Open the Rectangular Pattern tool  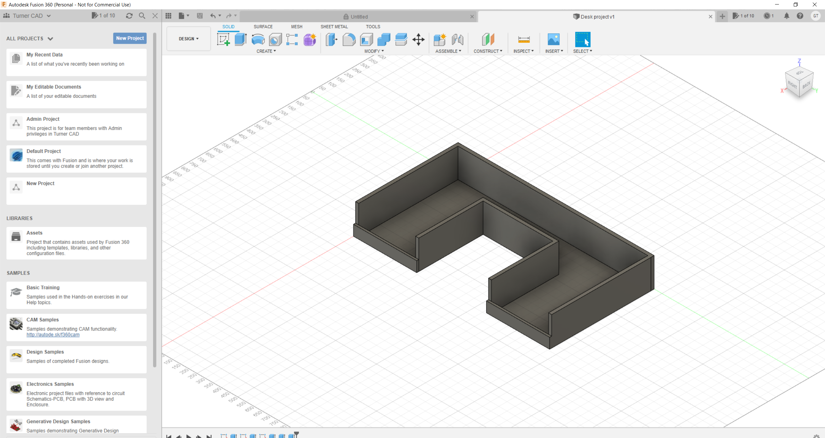(x=292, y=40)
